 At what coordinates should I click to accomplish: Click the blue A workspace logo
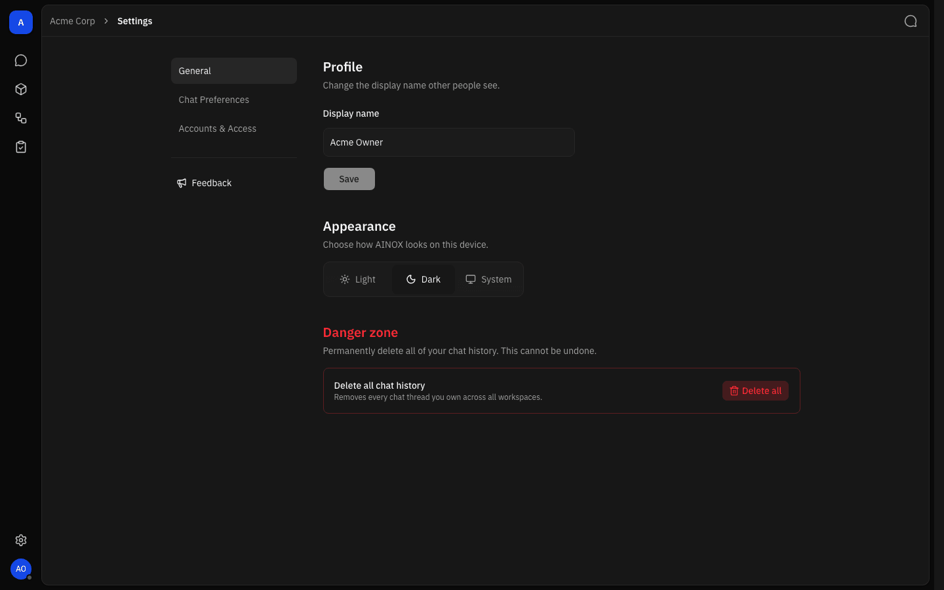coord(21,22)
